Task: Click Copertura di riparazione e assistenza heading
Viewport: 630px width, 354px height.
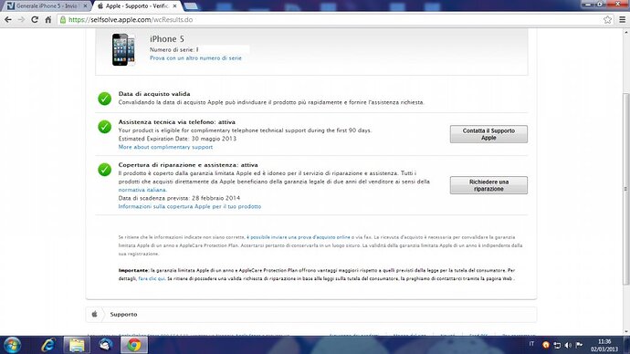Action: pos(188,165)
